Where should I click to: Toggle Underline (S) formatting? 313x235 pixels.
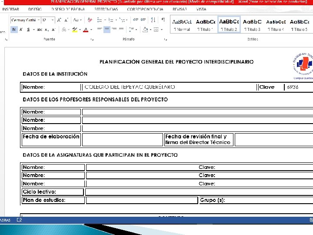click(x=28, y=30)
